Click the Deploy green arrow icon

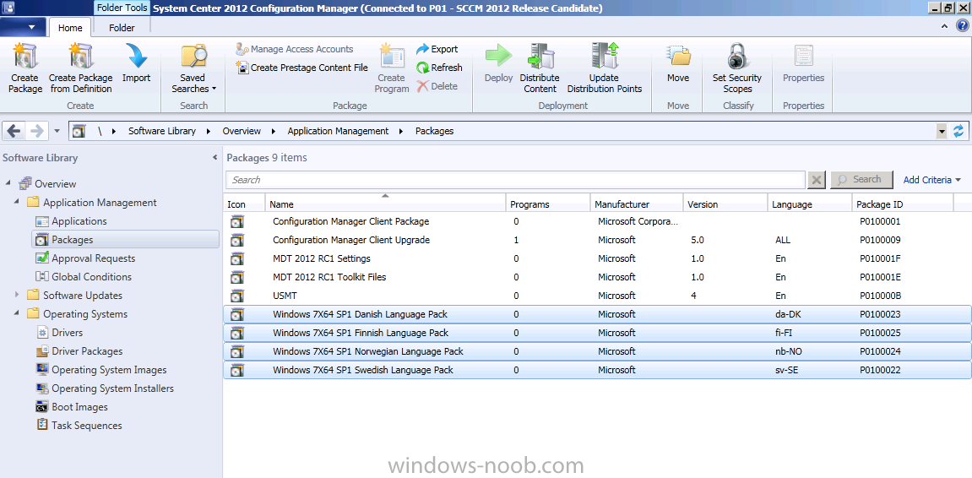tap(498, 56)
